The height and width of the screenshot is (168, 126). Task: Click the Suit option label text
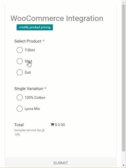coord(28,72)
